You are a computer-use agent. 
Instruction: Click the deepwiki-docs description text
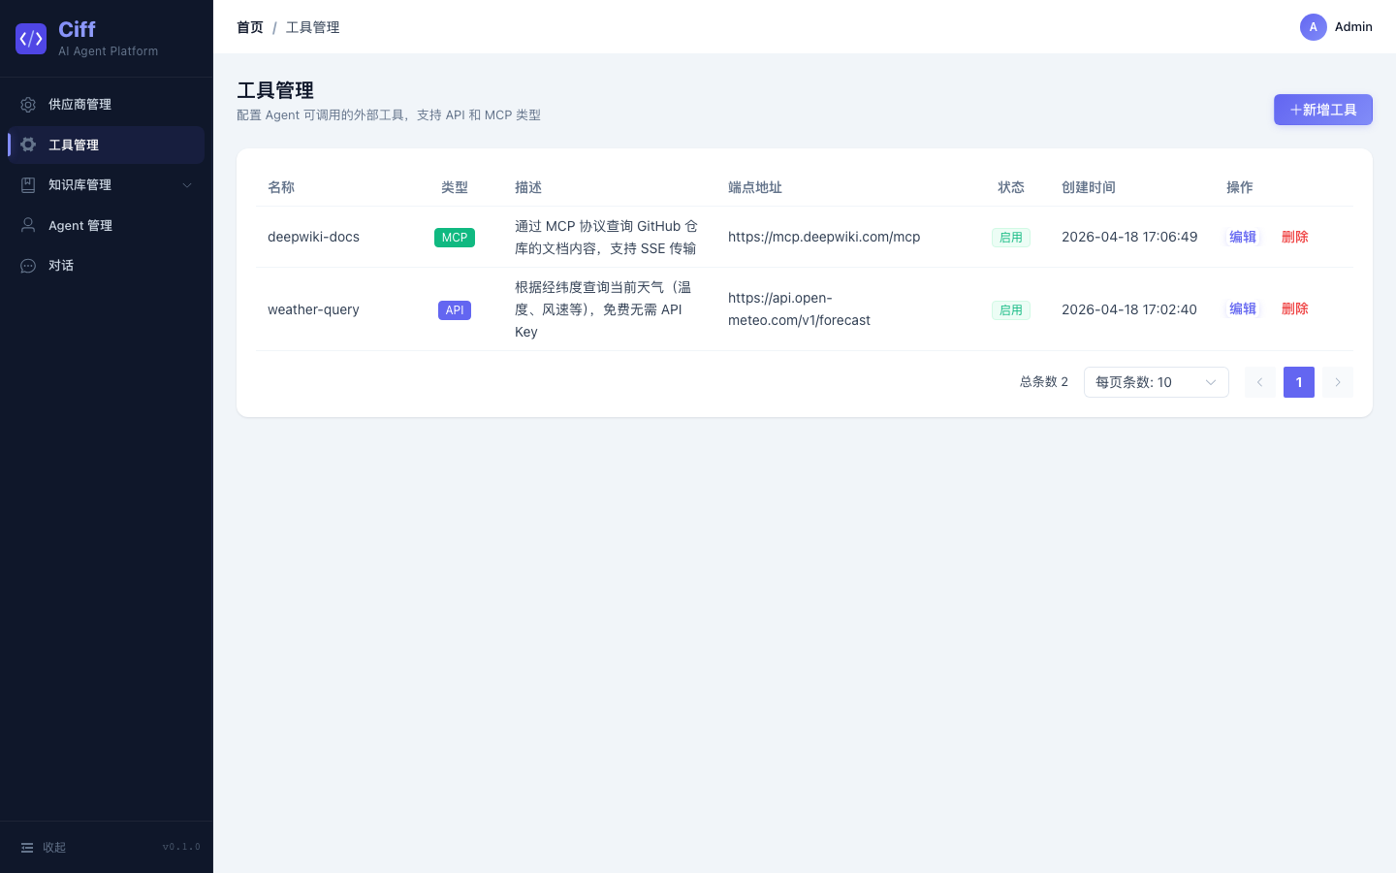606,238
